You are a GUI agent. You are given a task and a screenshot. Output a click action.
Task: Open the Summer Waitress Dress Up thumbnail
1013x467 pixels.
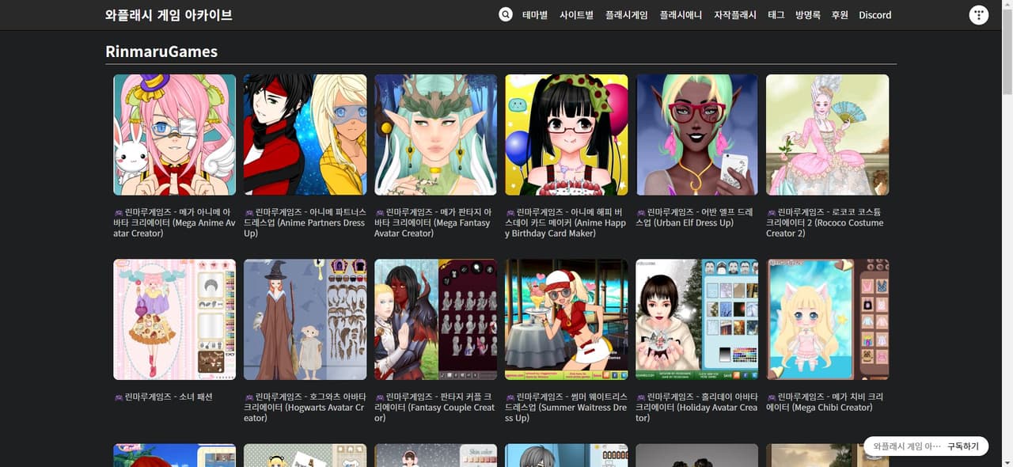pyautogui.click(x=566, y=319)
